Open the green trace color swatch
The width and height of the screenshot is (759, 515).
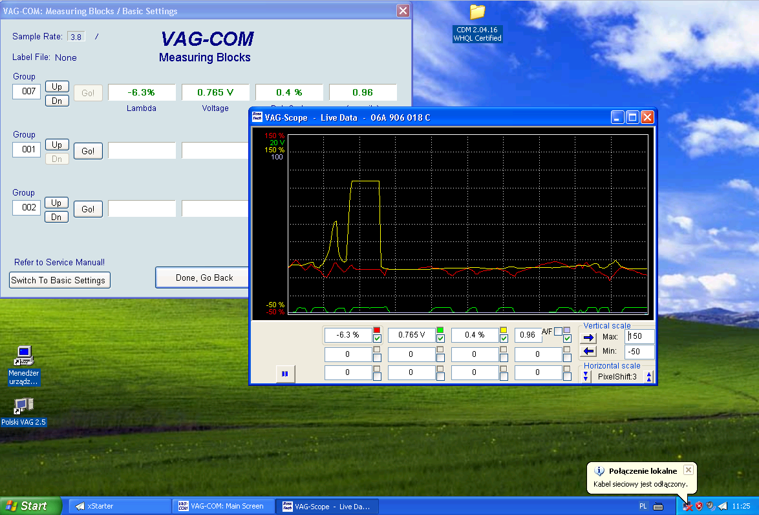440,330
